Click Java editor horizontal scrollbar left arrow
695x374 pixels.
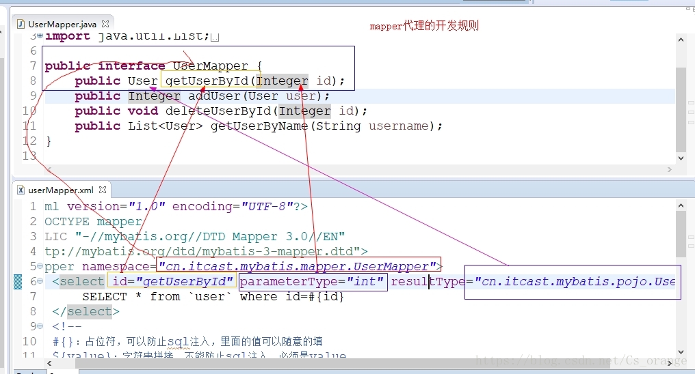(x=49, y=169)
